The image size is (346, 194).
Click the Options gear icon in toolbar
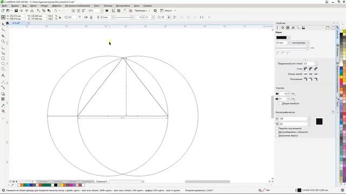point(155,11)
